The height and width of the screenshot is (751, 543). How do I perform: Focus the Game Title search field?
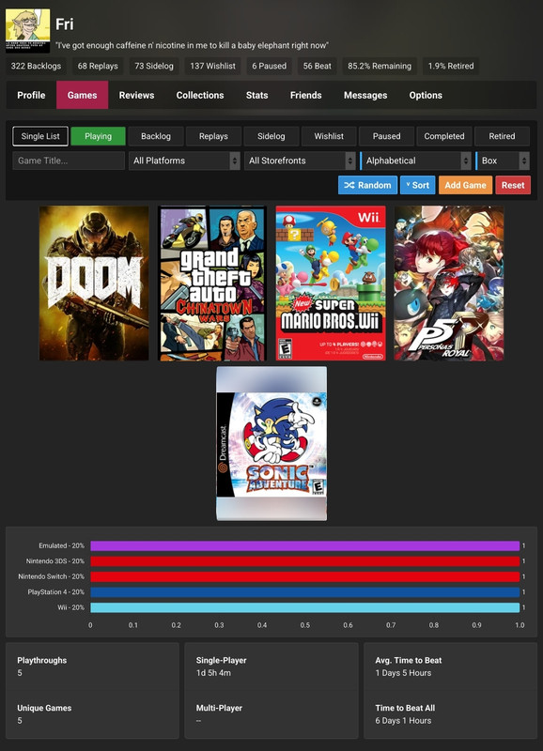click(x=69, y=161)
